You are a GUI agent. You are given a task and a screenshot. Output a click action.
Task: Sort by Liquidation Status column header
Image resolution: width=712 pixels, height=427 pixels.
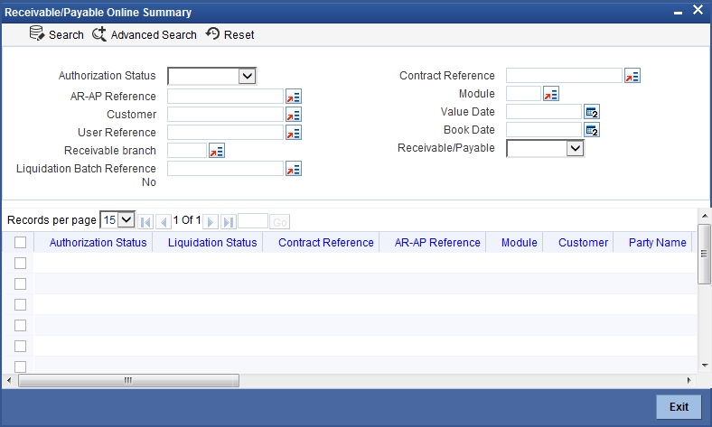[x=212, y=243]
